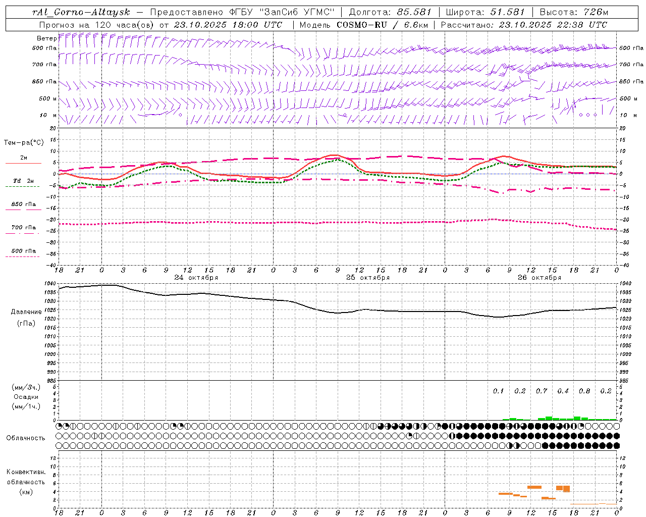This screenshot has width=646, height=517.
Task: Click the 3-hour precipitation value '0.1'
Action: click(x=499, y=391)
